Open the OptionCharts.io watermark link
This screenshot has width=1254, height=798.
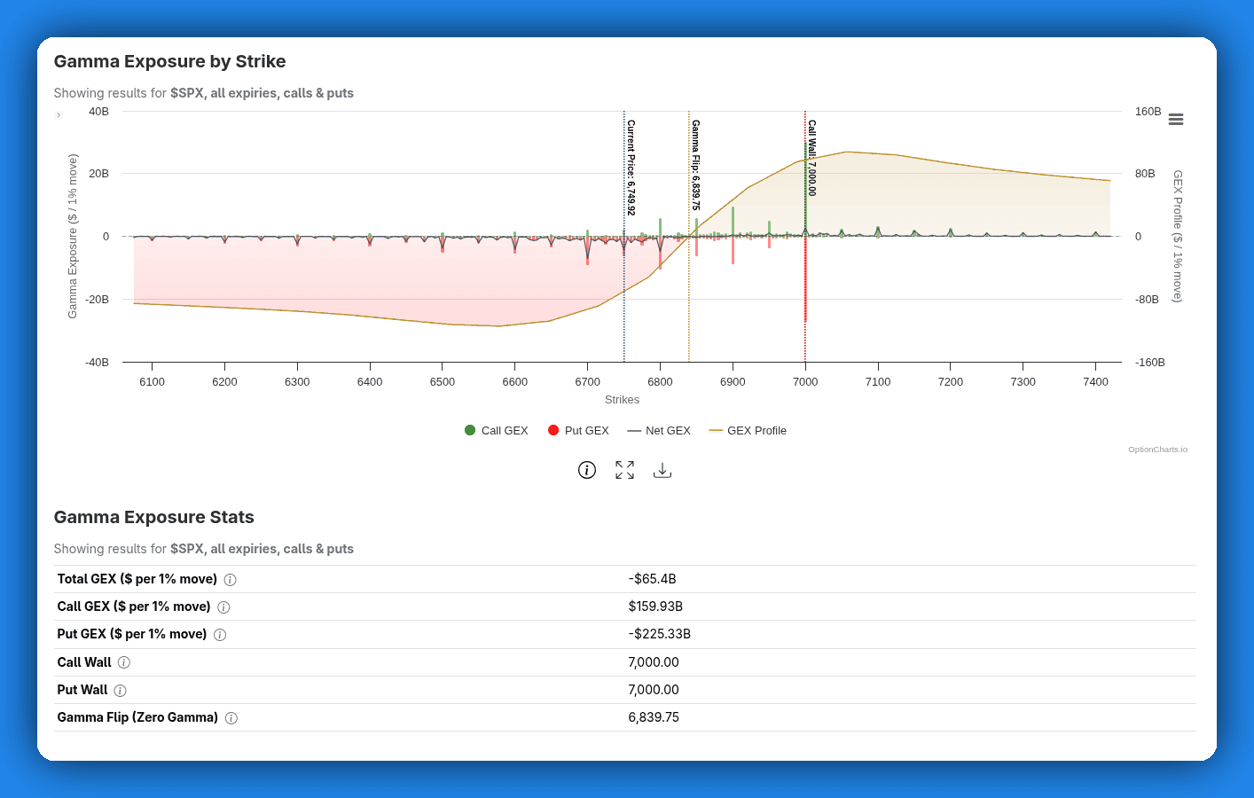click(1158, 449)
